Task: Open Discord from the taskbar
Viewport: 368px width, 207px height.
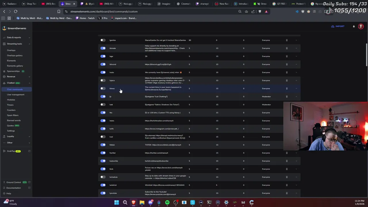Action: click(x=150, y=202)
